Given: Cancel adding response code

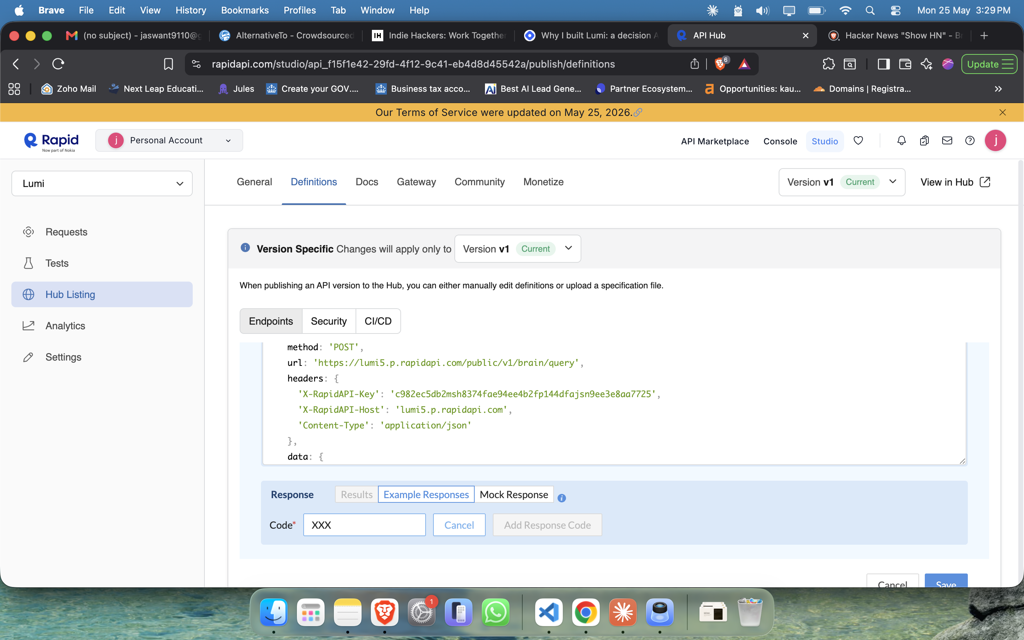Looking at the screenshot, I should [459, 525].
